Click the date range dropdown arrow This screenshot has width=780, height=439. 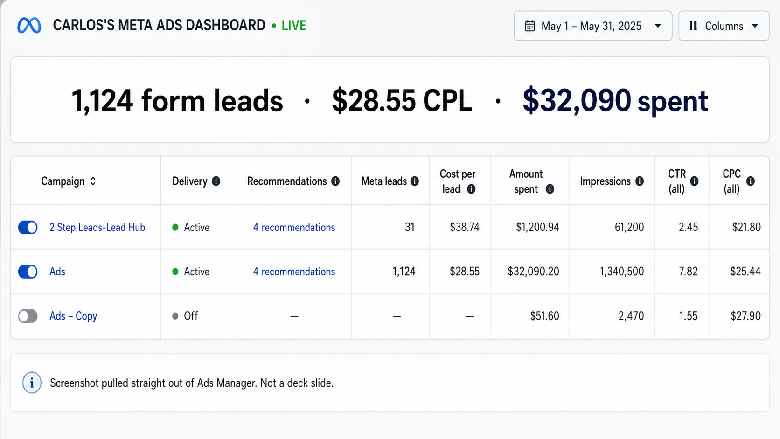[658, 26]
